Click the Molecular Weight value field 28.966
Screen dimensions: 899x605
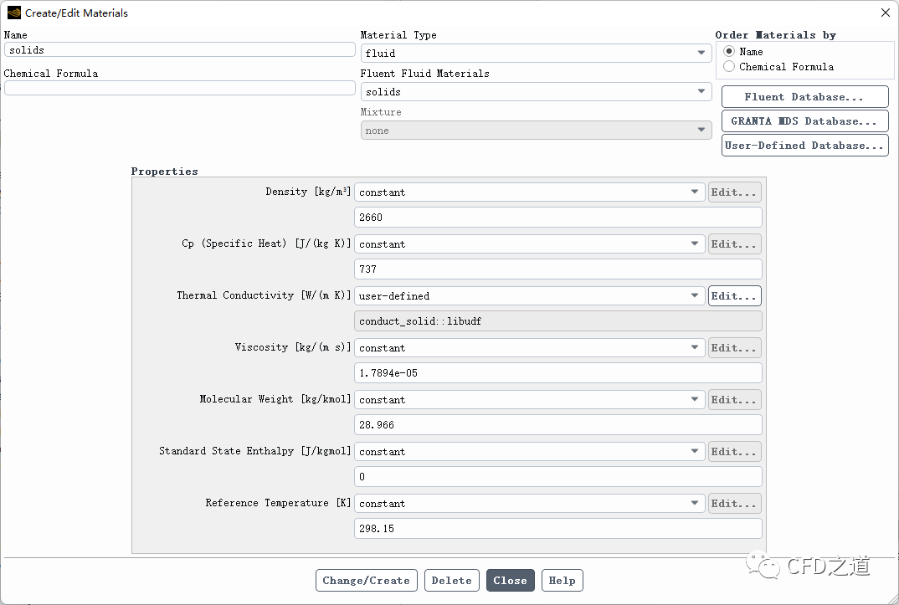tap(557, 424)
